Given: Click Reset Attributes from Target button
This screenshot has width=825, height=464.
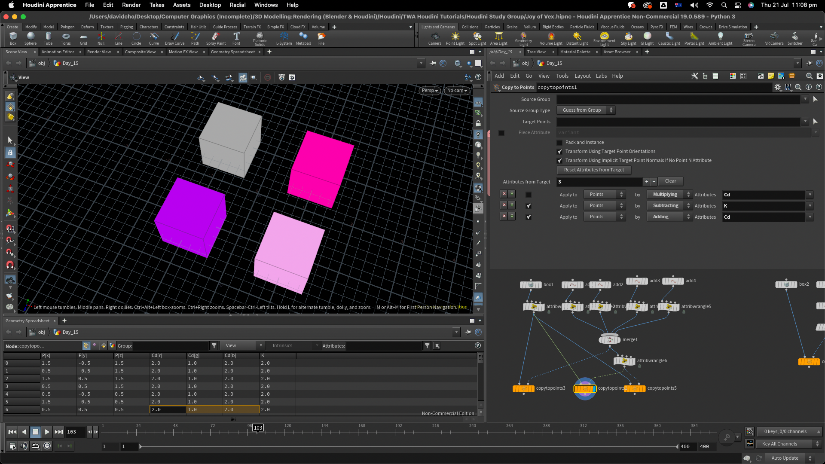Looking at the screenshot, I should pyautogui.click(x=594, y=170).
